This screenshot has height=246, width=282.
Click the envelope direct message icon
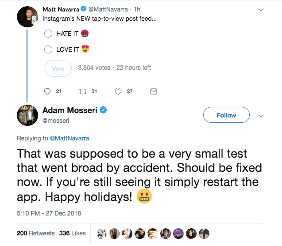click(154, 91)
